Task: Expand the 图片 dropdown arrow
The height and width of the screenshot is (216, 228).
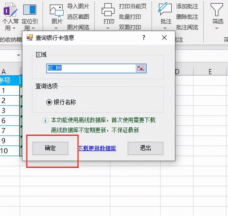Action: (x=56, y=28)
